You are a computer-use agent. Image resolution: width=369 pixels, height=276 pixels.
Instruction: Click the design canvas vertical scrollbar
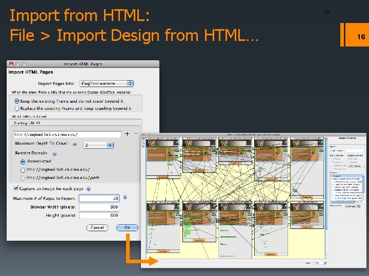[x=326, y=183]
